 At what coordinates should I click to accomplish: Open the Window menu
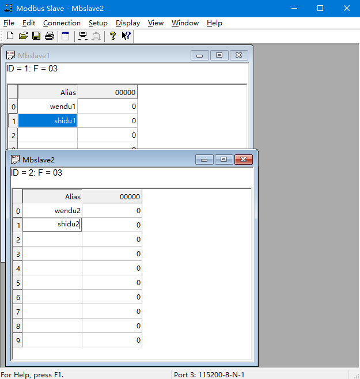click(185, 23)
